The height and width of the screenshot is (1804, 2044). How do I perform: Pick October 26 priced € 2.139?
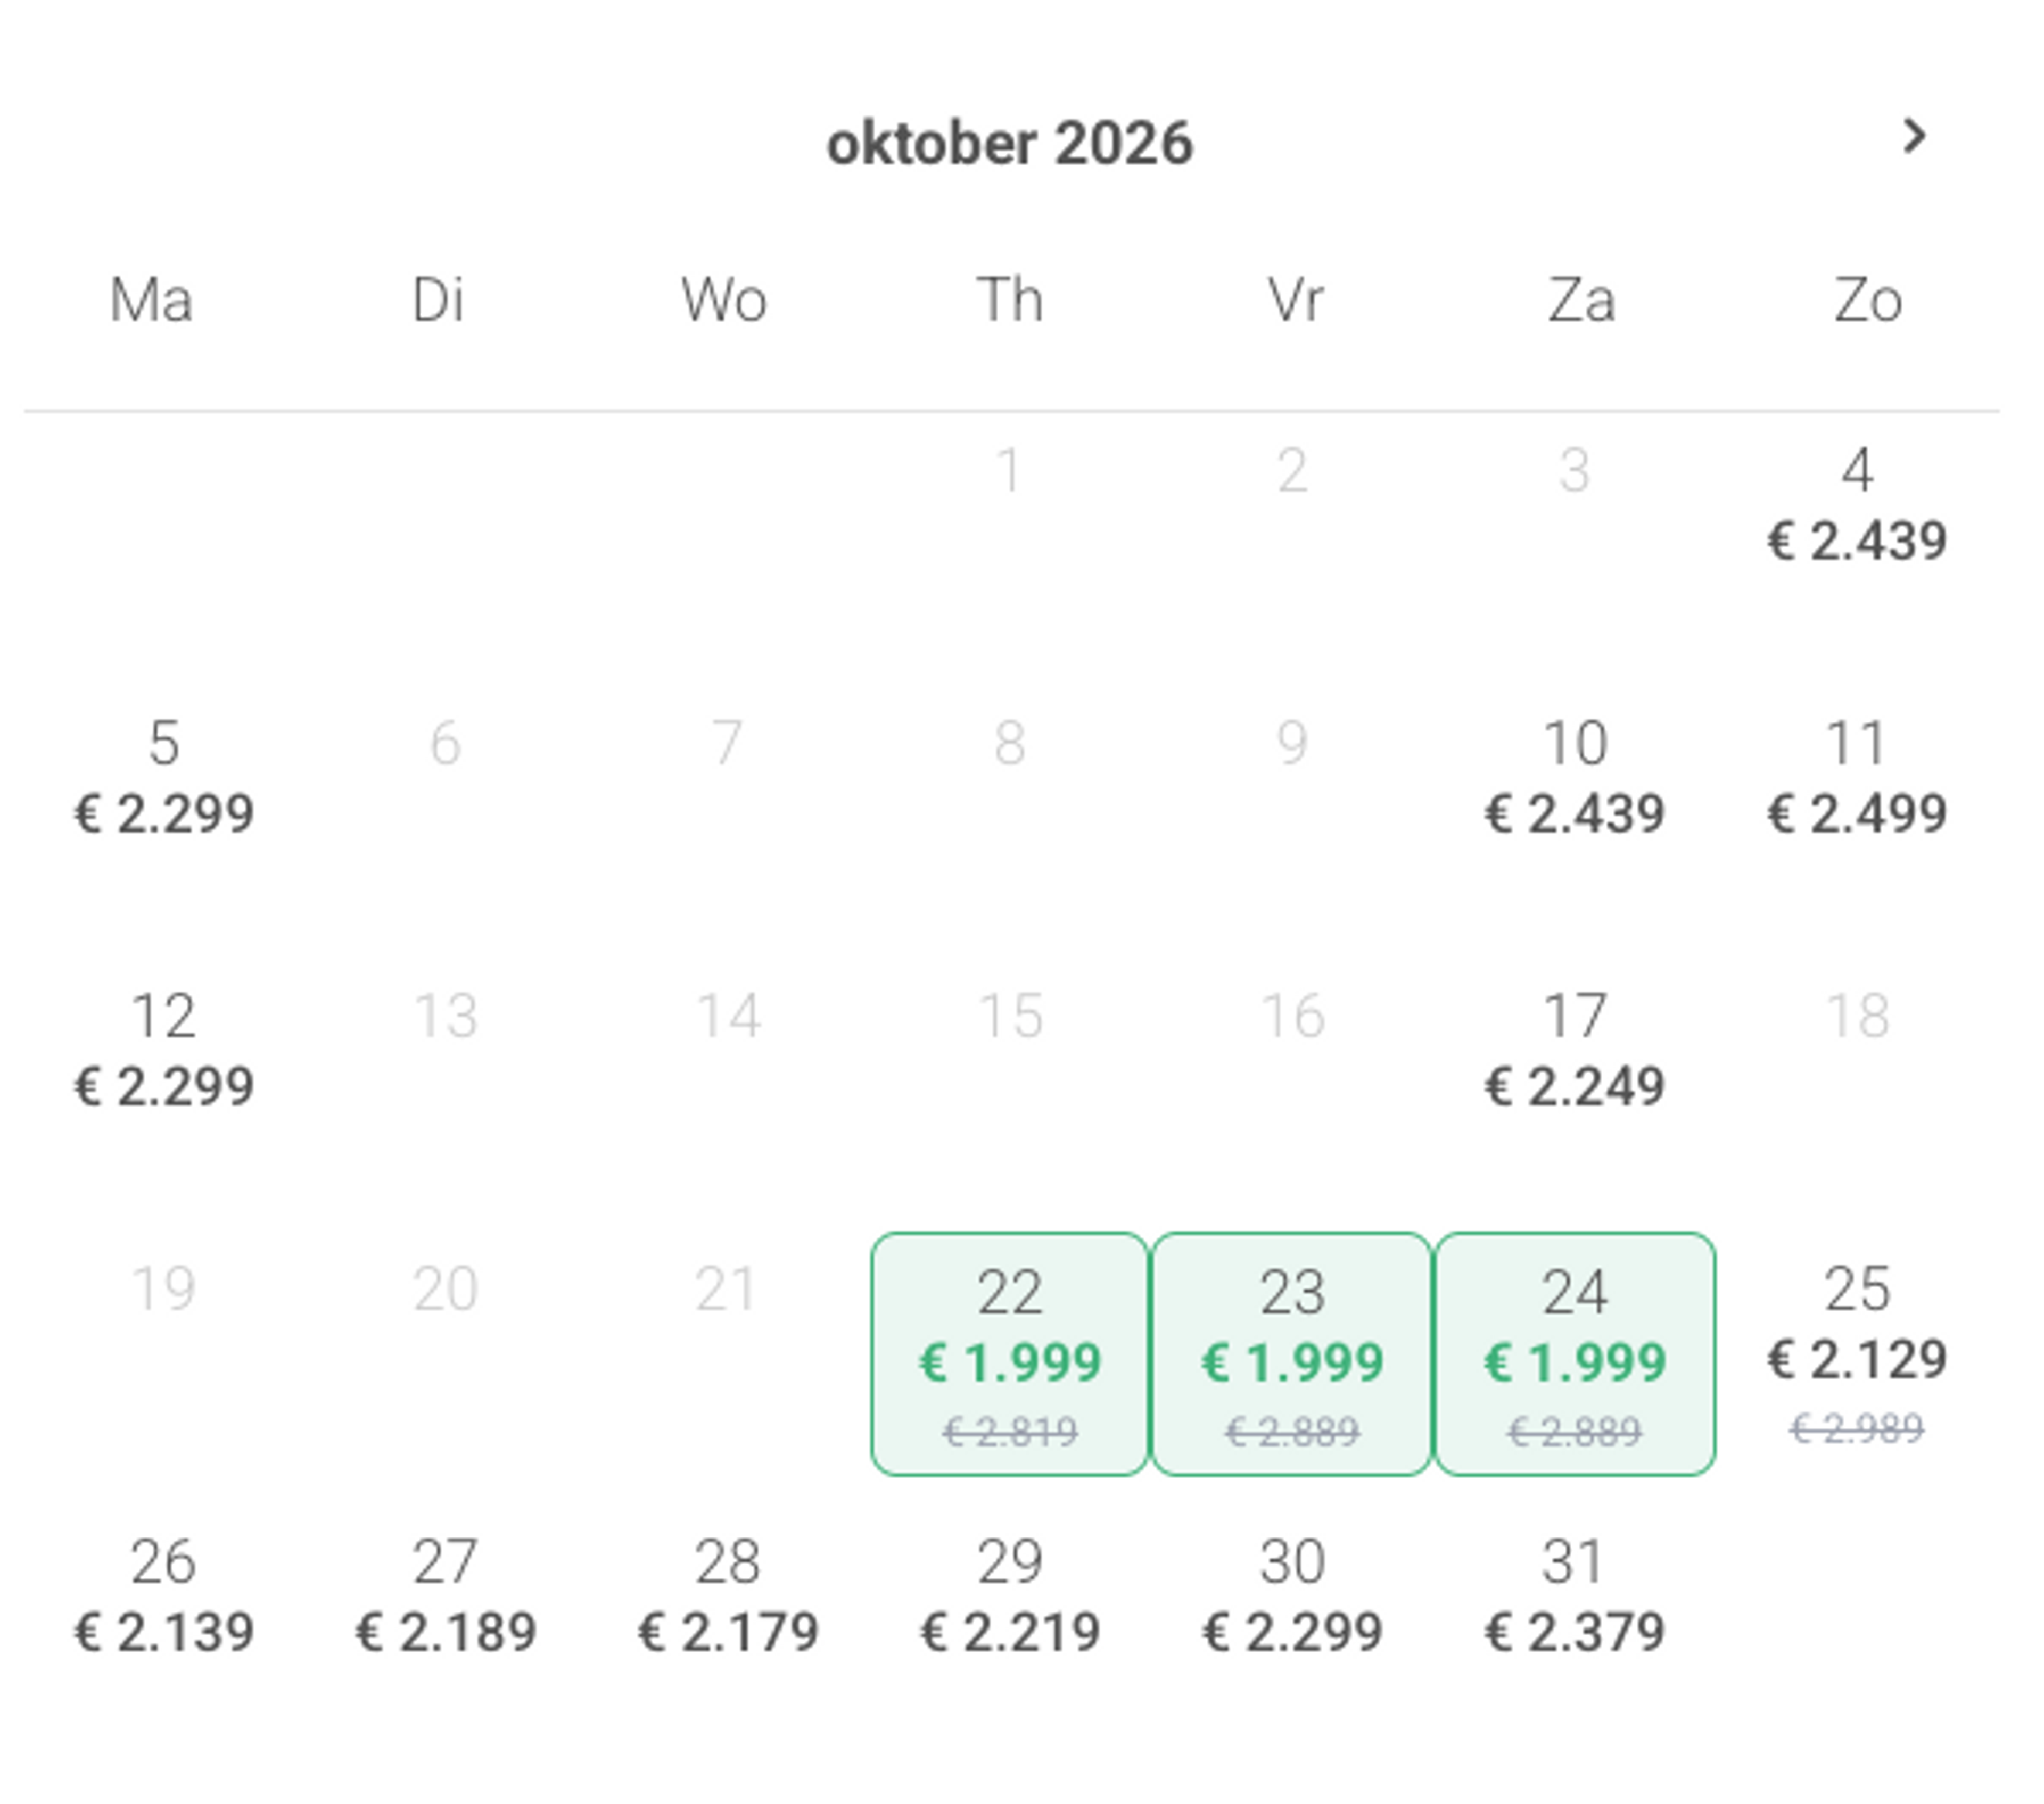point(164,1596)
